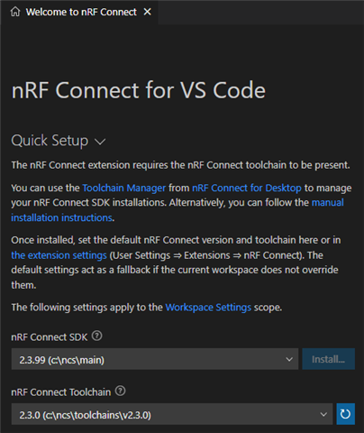Collapse the Quick Setup section chevron
Image resolution: width=364 pixels, height=433 pixels.
[x=100, y=142]
